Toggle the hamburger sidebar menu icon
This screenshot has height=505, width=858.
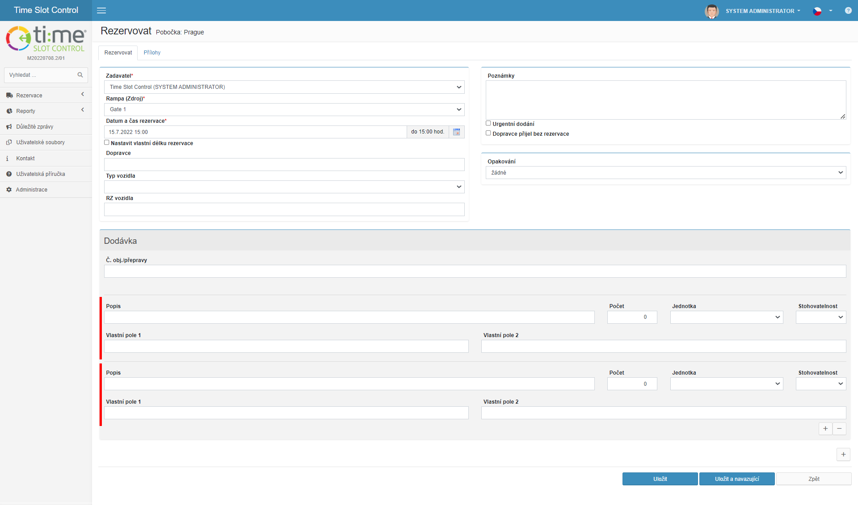click(101, 10)
